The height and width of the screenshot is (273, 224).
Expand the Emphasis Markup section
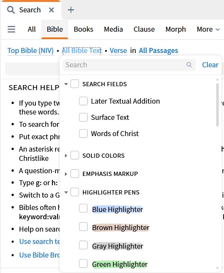pyautogui.click(x=66, y=174)
